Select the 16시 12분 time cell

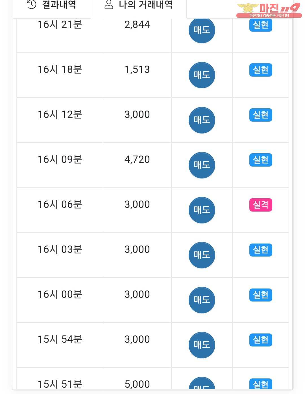[x=60, y=120]
